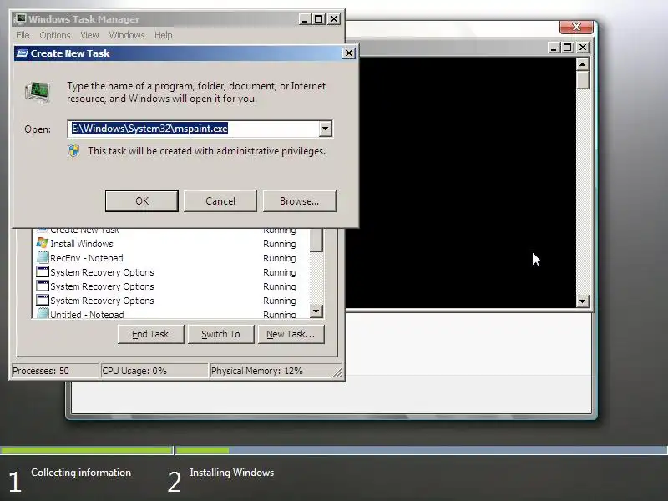Click the Run dialog computer icon

38,92
